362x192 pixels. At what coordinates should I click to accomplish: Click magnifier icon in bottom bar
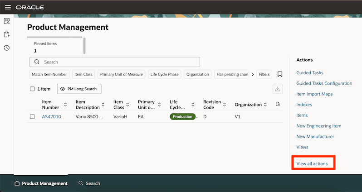[81, 183]
